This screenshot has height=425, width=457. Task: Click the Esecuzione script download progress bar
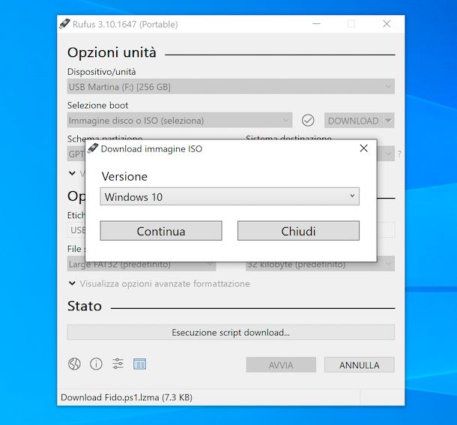coord(231,333)
